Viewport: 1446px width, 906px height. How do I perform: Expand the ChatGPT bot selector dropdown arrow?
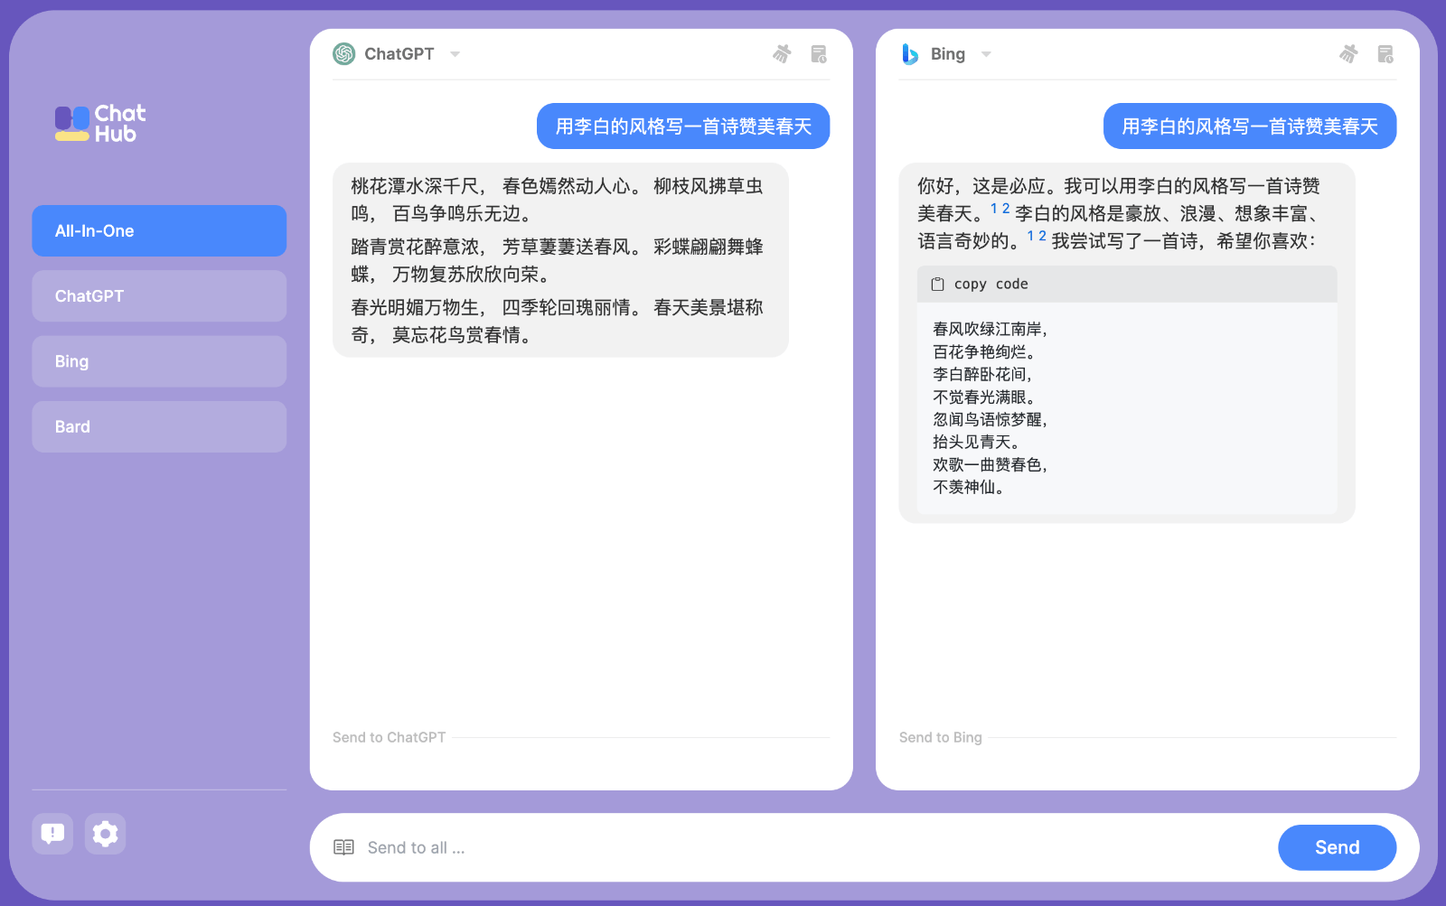pyautogui.click(x=455, y=54)
